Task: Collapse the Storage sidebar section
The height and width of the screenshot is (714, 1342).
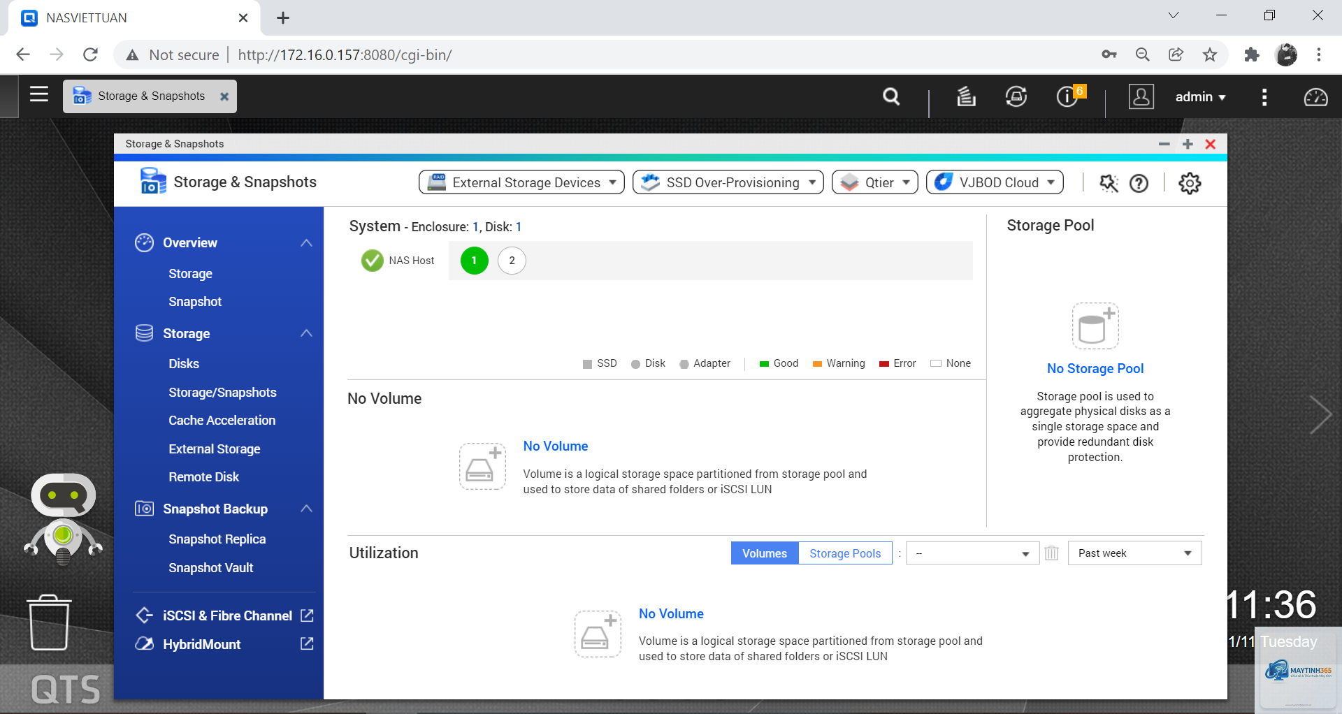Action: [306, 333]
